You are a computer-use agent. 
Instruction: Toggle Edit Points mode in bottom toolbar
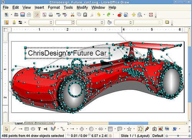[140, 129]
